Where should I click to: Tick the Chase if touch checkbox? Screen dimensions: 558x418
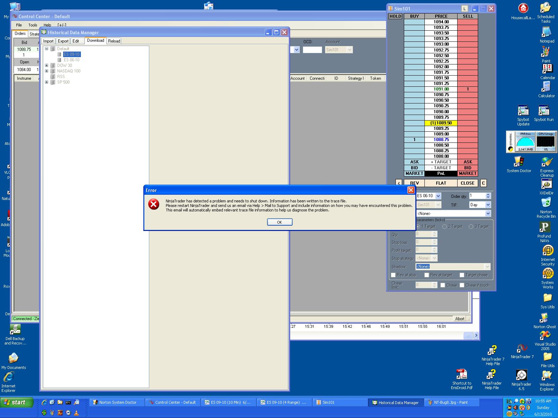462,285
